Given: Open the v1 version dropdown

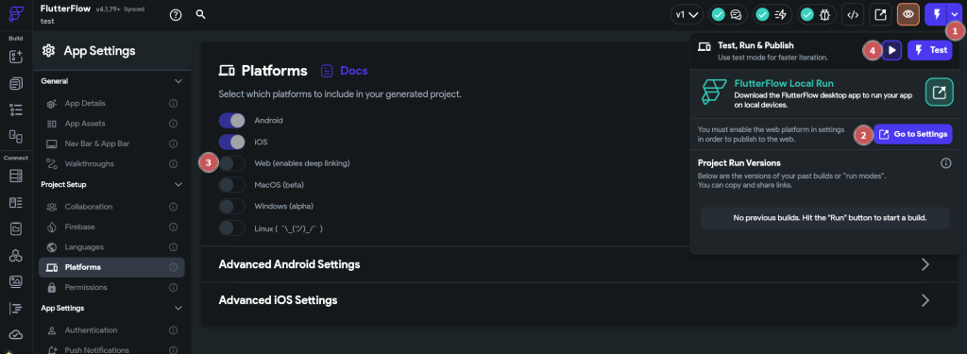Looking at the screenshot, I should pos(687,15).
